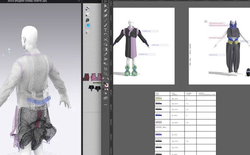Viewport: 250px width, 155px height.
Task: Open Edit Toolbar three-dots menu
Action: click(x=106, y=105)
